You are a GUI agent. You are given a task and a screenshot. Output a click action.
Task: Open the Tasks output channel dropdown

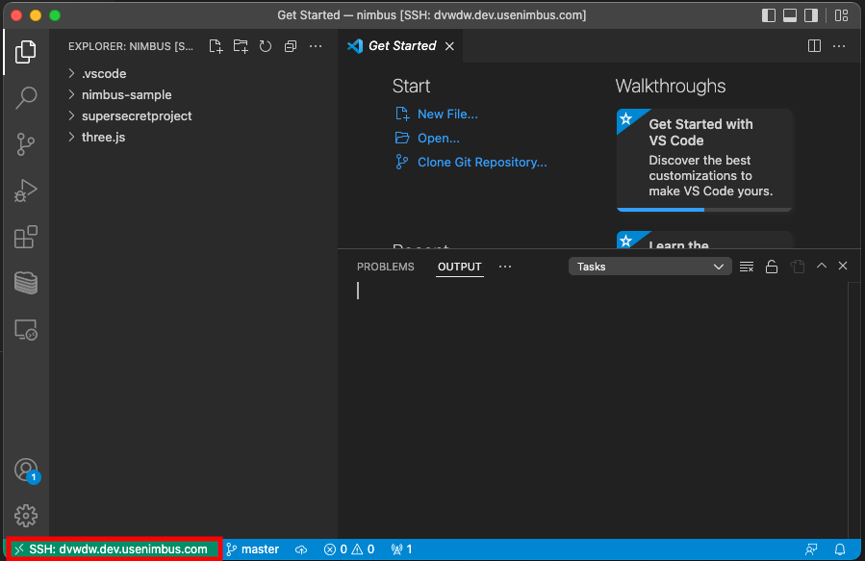pyautogui.click(x=649, y=267)
